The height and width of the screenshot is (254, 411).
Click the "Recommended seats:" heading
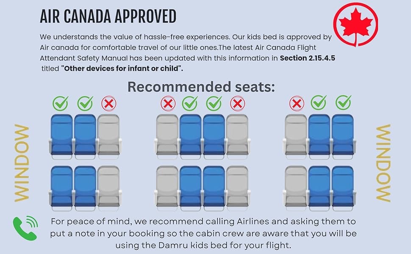pyautogui.click(x=201, y=87)
